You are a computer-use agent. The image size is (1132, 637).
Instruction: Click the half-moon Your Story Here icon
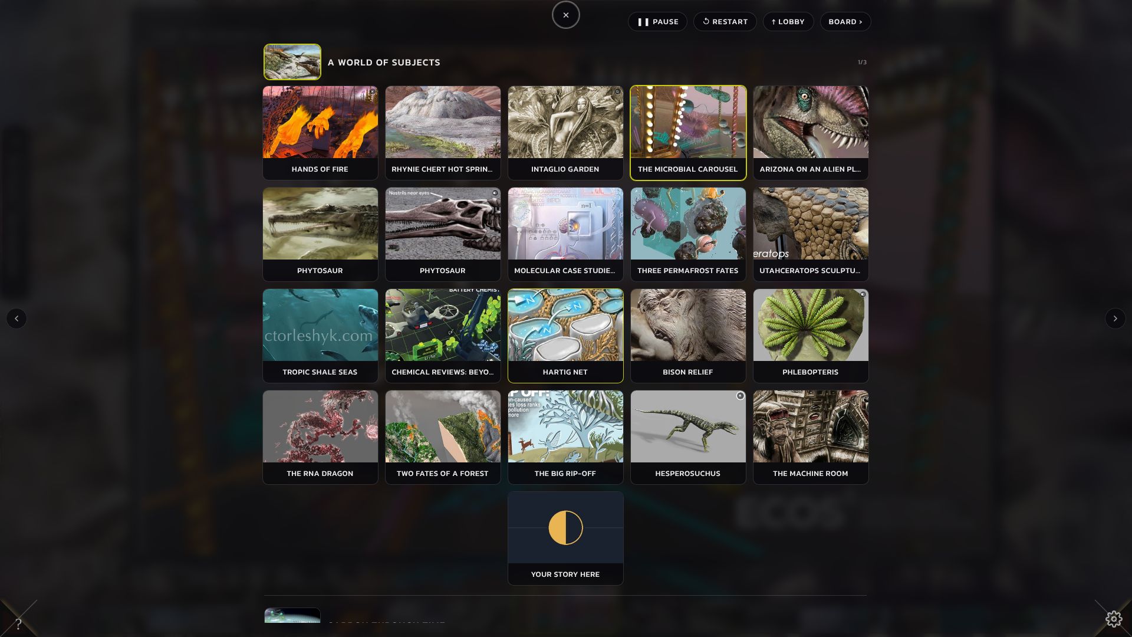(x=565, y=527)
